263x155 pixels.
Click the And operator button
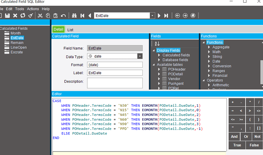pos(234,136)
